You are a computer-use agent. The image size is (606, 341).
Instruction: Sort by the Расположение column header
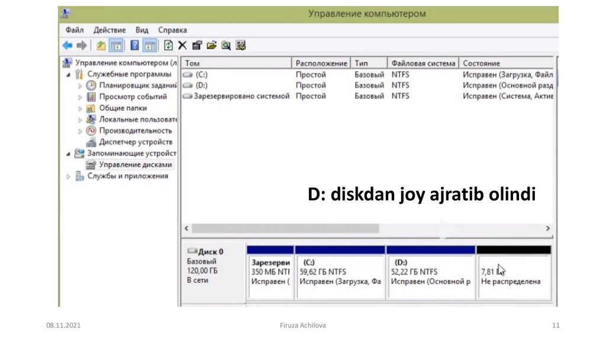click(x=321, y=63)
